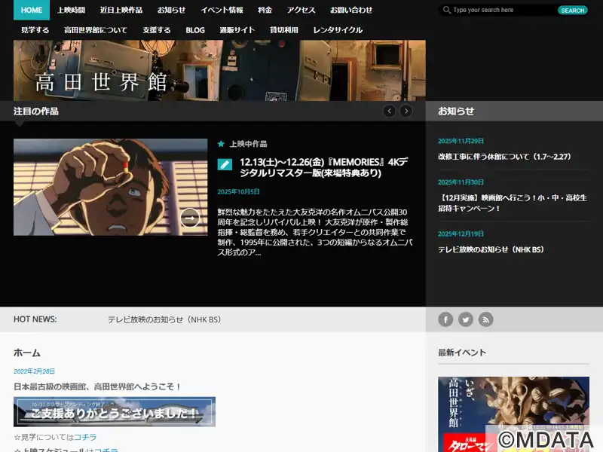Click the pencil post icon beside MEMORIES title
The image size is (603, 452).
click(x=225, y=164)
